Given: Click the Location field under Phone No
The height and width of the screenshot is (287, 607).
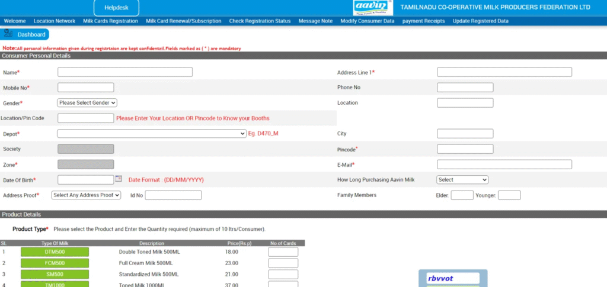Looking at the screenshot, I should coord(465,103).
